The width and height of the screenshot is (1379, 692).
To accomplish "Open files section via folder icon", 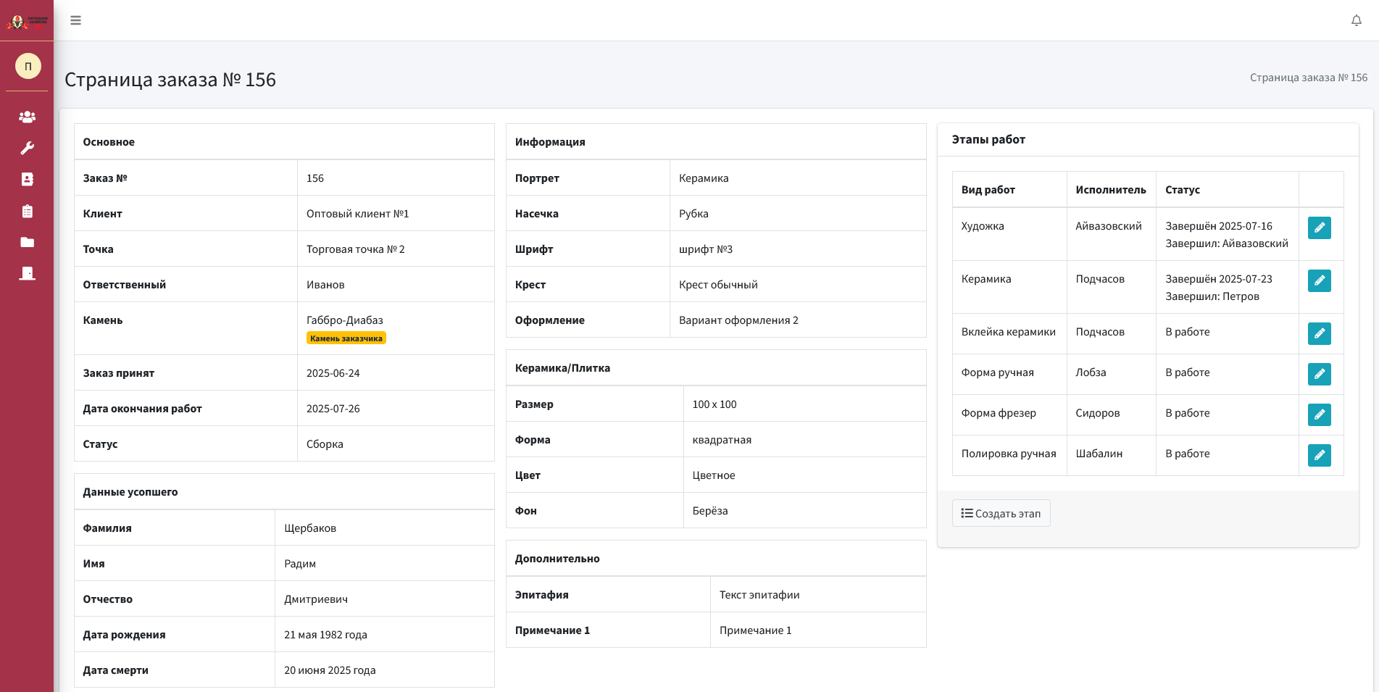I will [27, 241].
